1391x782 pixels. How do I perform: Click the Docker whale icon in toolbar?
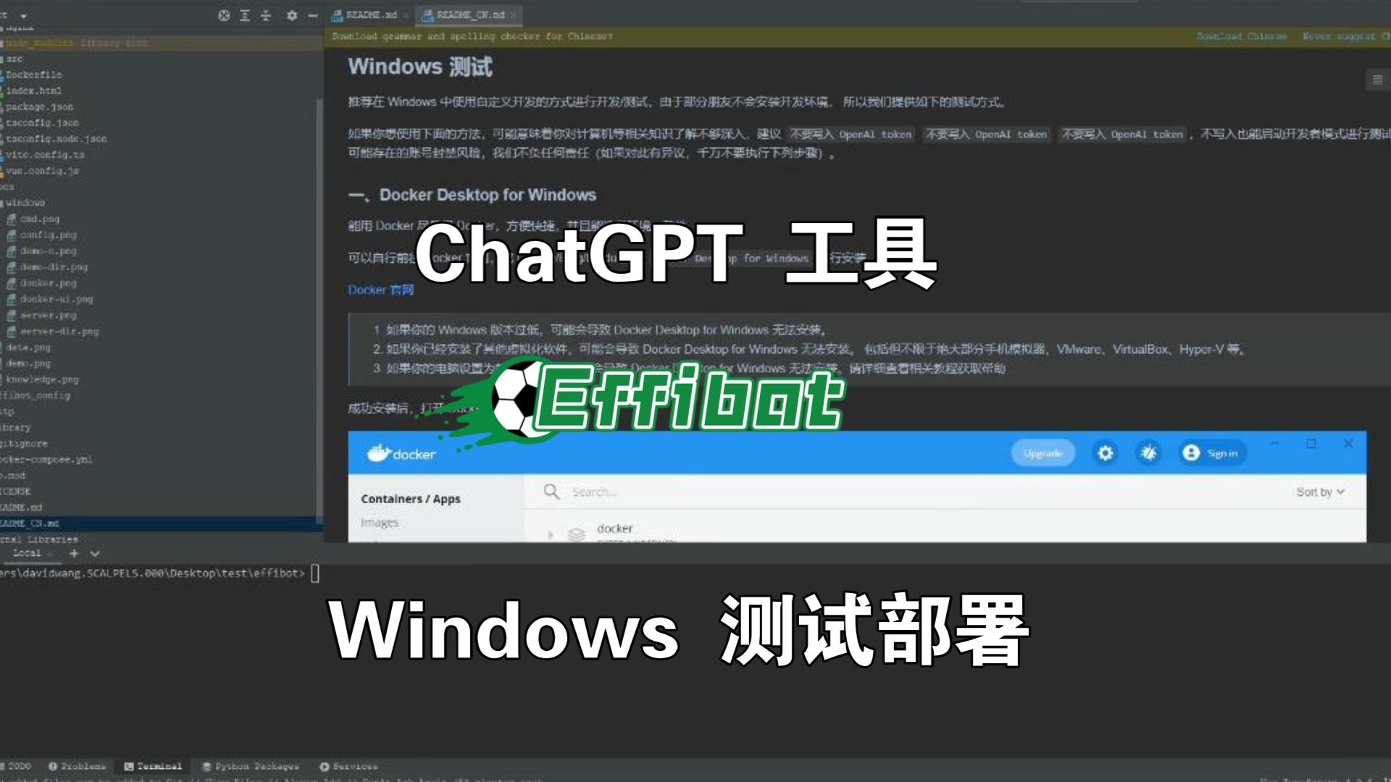[x=378, y=453]
